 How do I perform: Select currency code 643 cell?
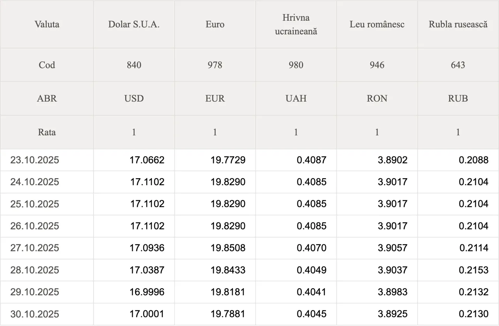point(458,65)
